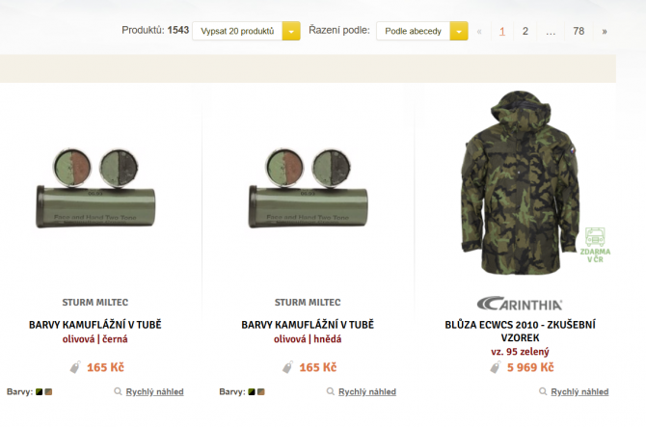Select current page 1 in pagination

coord(502,31)
